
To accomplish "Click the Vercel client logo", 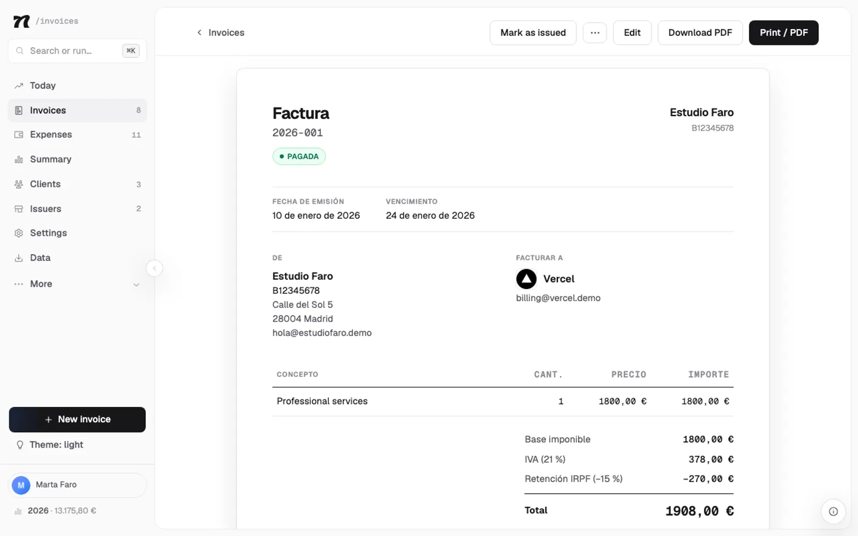I will tap(526, 279).
